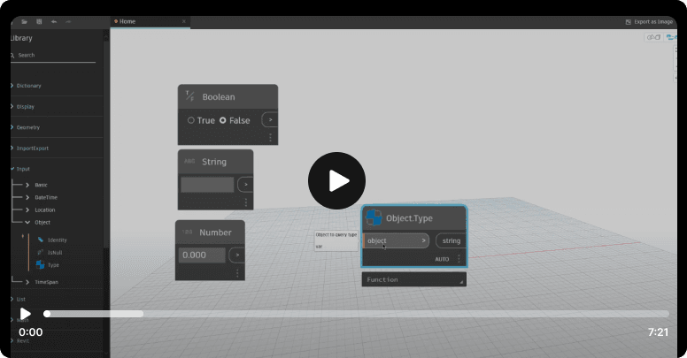
Task: Click the Boolean node output port
Action: 270,120
